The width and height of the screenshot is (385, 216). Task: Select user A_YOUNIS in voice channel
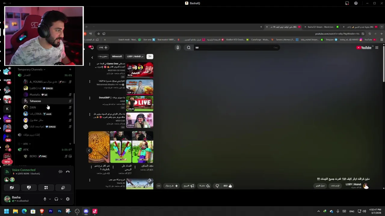click(48, 82)
